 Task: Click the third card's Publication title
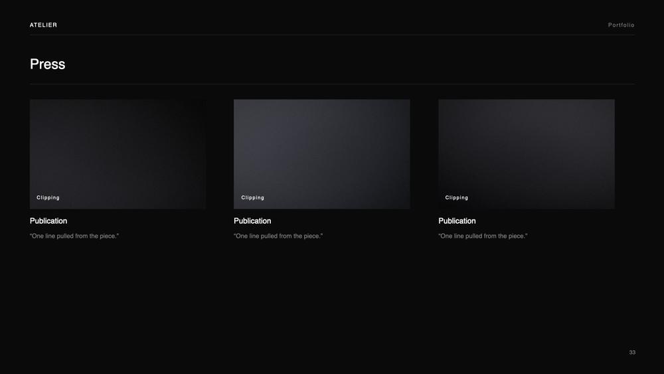[x=457, y=221]
